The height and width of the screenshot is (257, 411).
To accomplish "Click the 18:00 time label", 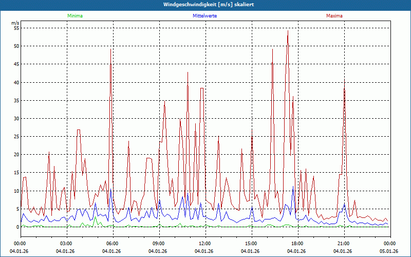I will point(297,243).
